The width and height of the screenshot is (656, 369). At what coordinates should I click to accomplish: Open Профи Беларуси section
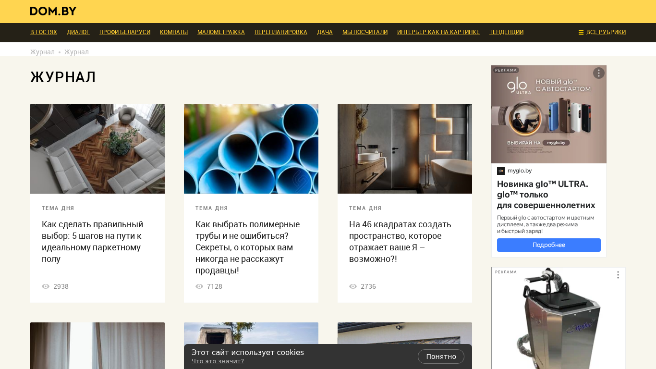(125, 32)
